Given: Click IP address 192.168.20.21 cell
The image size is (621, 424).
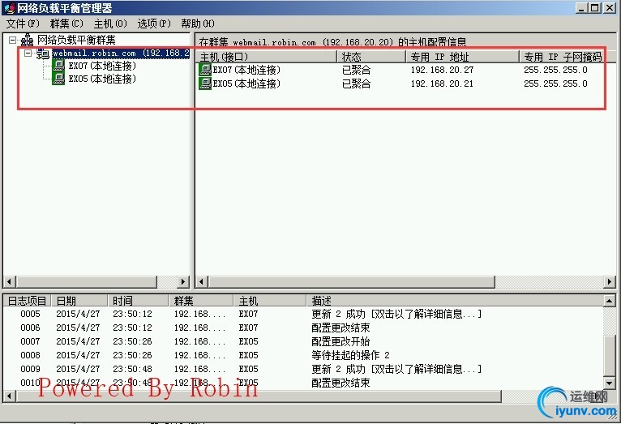Looking at the screenshot, I should (x=442, y=84).
